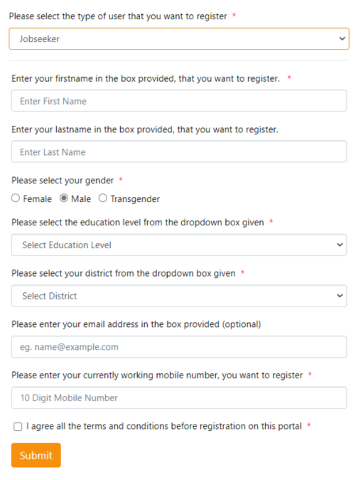This screenshot has width=356, height=480.
Task: Expand the Select Education Level dropdown
Action: (179, 245)
